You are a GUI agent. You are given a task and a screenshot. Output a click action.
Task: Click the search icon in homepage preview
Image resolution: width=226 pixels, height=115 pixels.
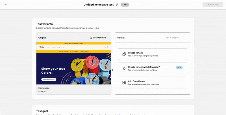coord(105,47)
